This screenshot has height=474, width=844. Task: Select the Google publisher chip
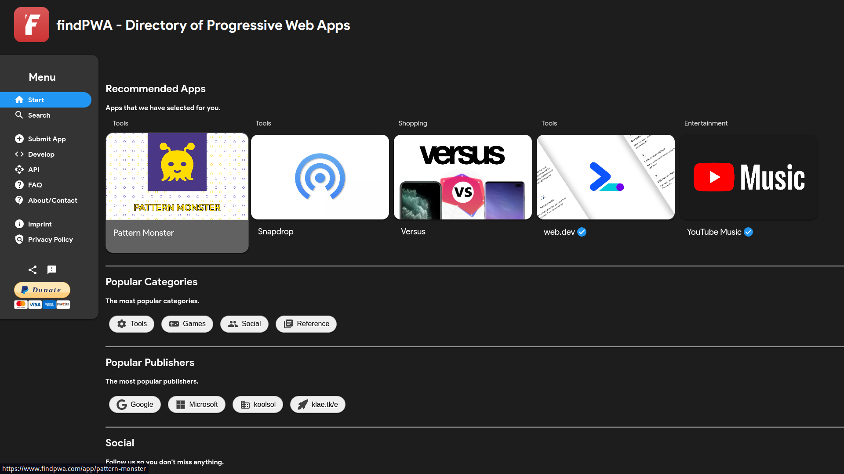coord(135,404)
